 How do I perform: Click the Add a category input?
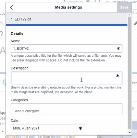(66, 109)
